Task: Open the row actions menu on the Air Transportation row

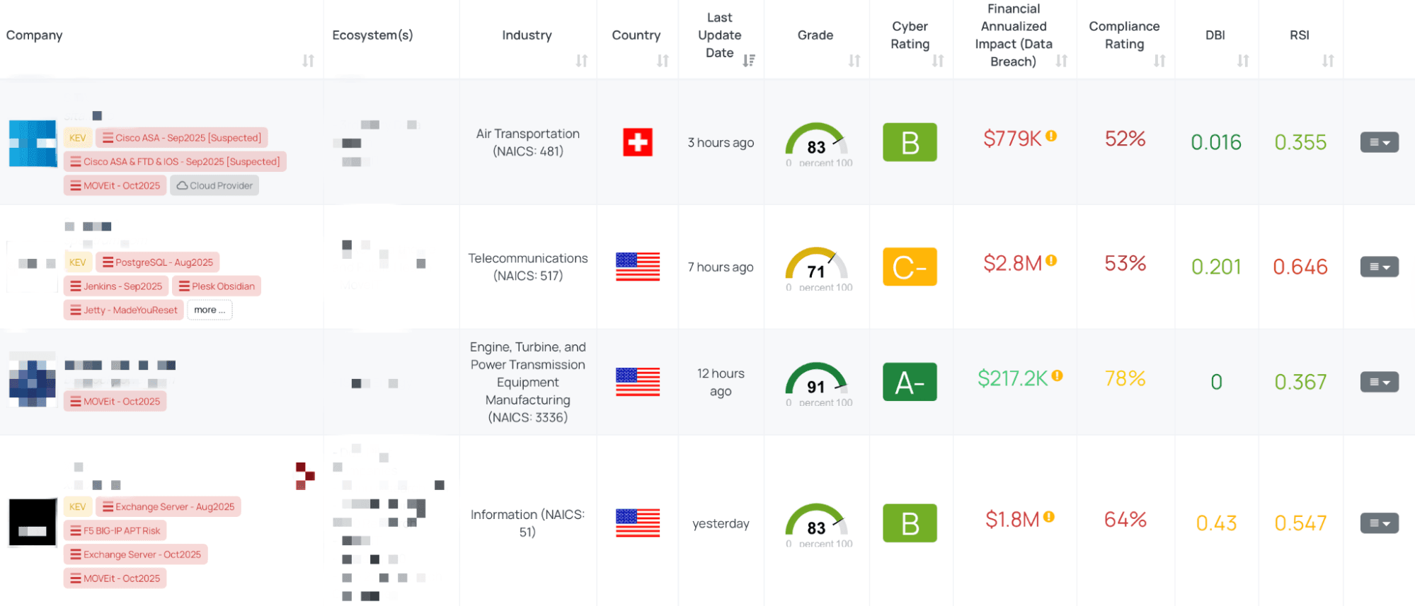Action: 1379,142
